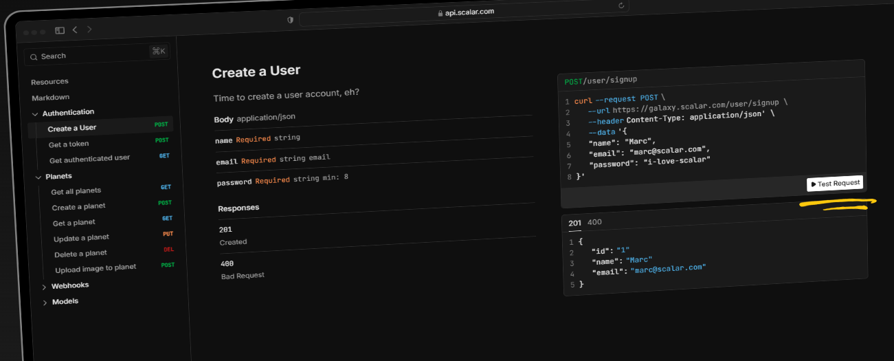Image resolution: width=894 pixels, height=361 pixels.
Task: Open the Resources page
Action: (49, 82)
